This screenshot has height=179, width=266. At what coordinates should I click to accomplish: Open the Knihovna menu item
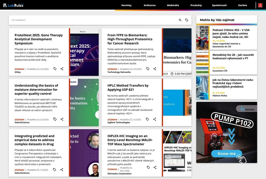(149, 5)
